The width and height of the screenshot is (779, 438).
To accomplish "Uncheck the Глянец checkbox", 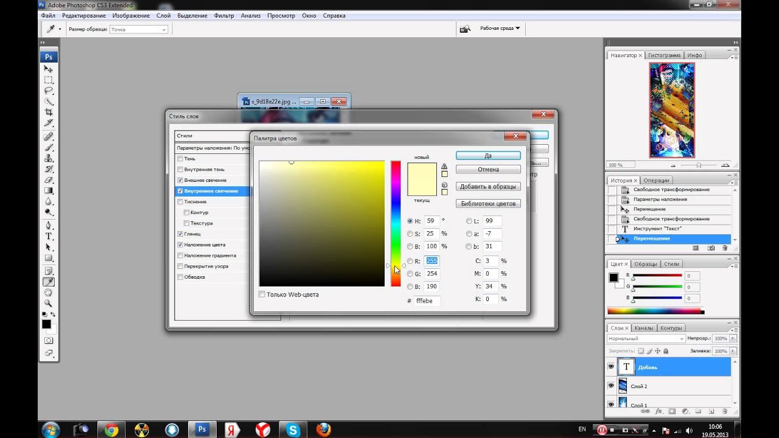I will coord(180,234).
